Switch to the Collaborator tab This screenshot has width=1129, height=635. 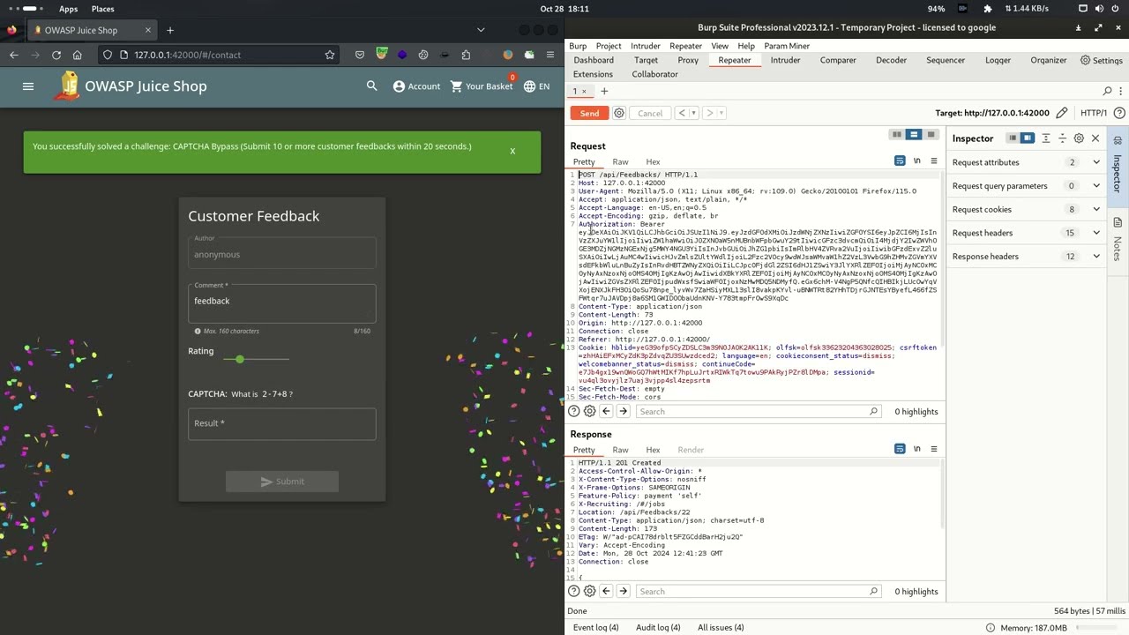tap(654, 74)
